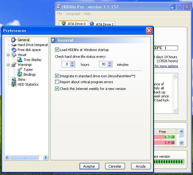Select Bindings under Warnings
The image size is (193, 175).
point(30,75)
